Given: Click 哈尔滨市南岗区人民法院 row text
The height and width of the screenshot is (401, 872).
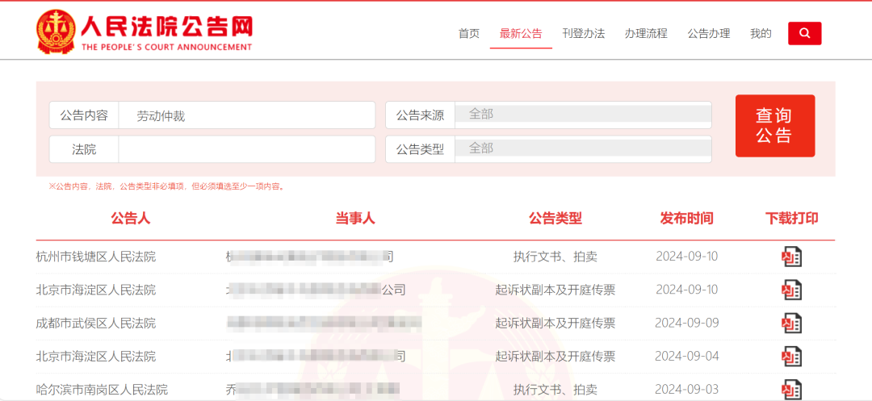Looking at the screenshot, I should tap(102, 390).
